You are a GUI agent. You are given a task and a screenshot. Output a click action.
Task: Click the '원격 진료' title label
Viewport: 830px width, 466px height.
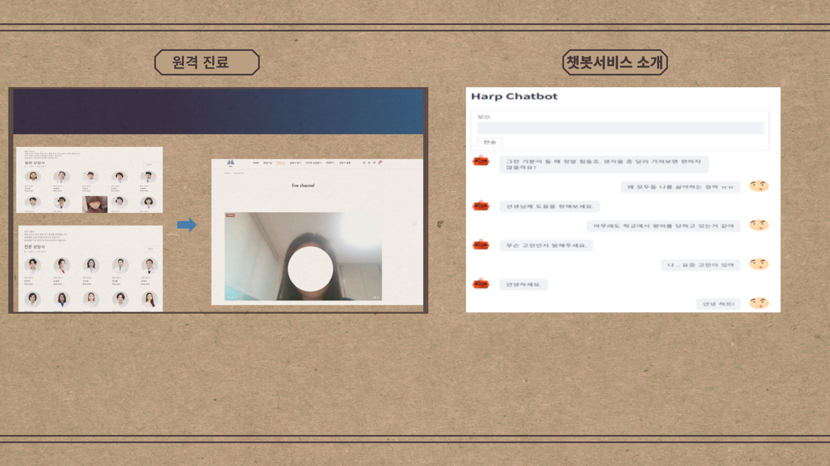tap(200, 62)
